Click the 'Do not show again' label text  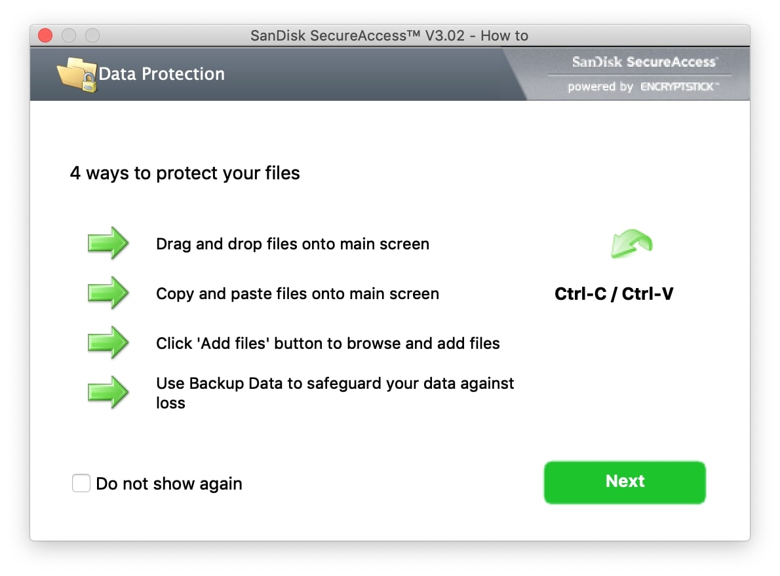(x=169, y=484)
